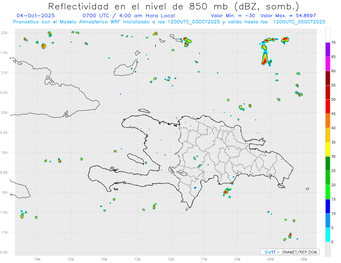The width and height of the screenshot is (341, 263).
Task: Select the date text 04-Oct-2025
Action: (x=36, y=16)
